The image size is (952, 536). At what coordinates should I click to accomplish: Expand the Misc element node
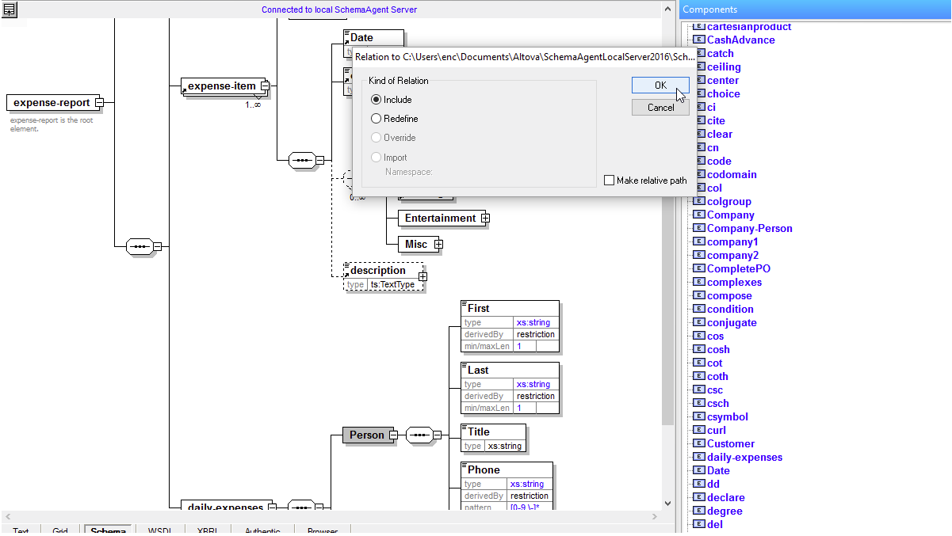(x=438, y=245)
